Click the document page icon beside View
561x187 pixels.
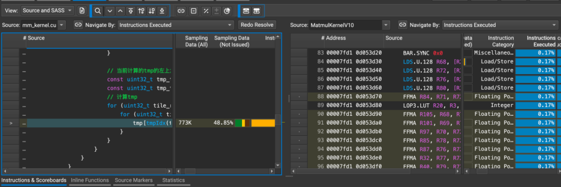click(82, 11)
